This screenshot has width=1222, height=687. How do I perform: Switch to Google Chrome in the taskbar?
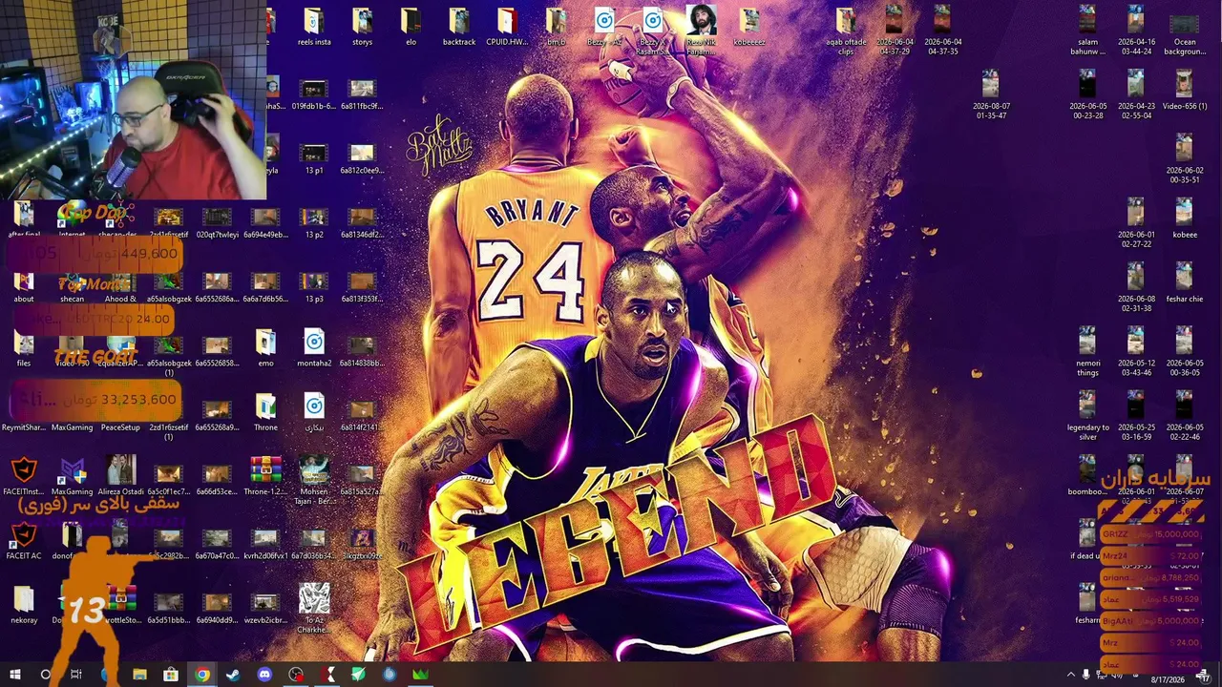(202, 675)
